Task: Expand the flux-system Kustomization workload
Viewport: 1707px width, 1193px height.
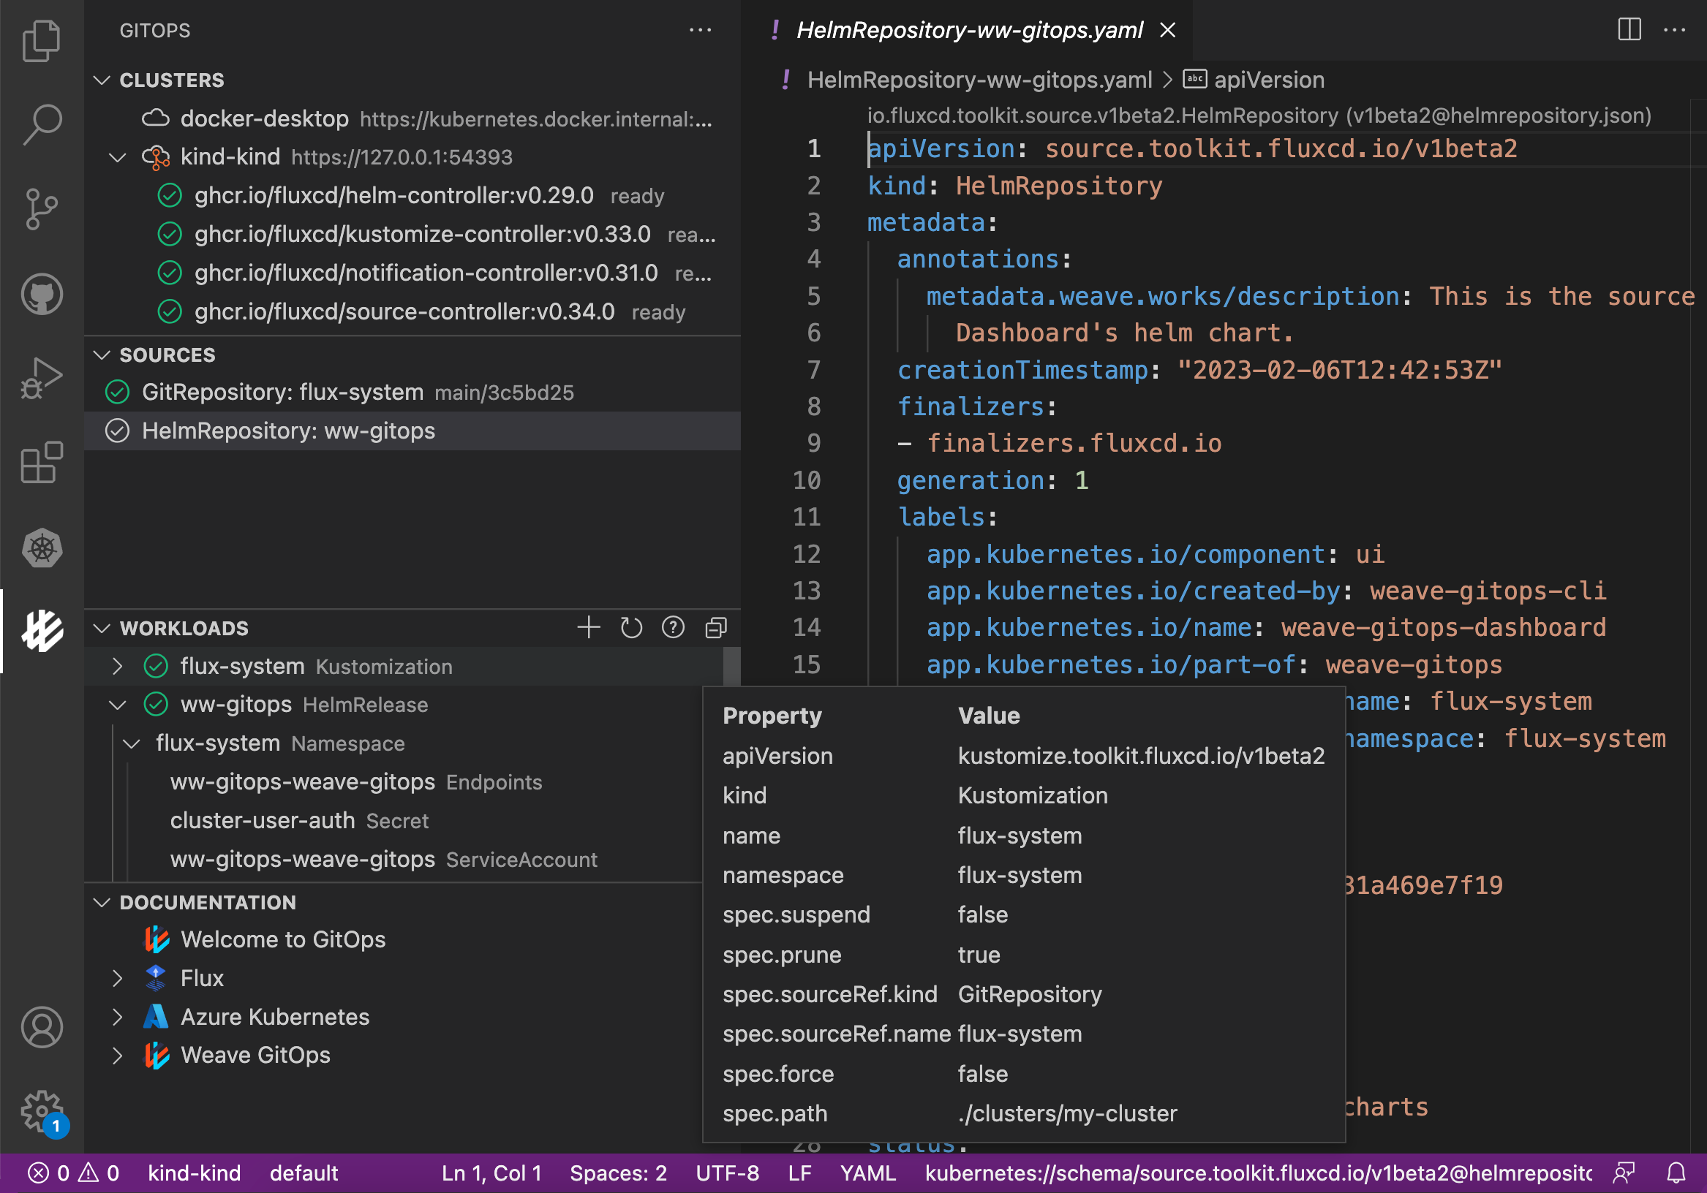Action: pyautogui.click(x=118, y=667)
